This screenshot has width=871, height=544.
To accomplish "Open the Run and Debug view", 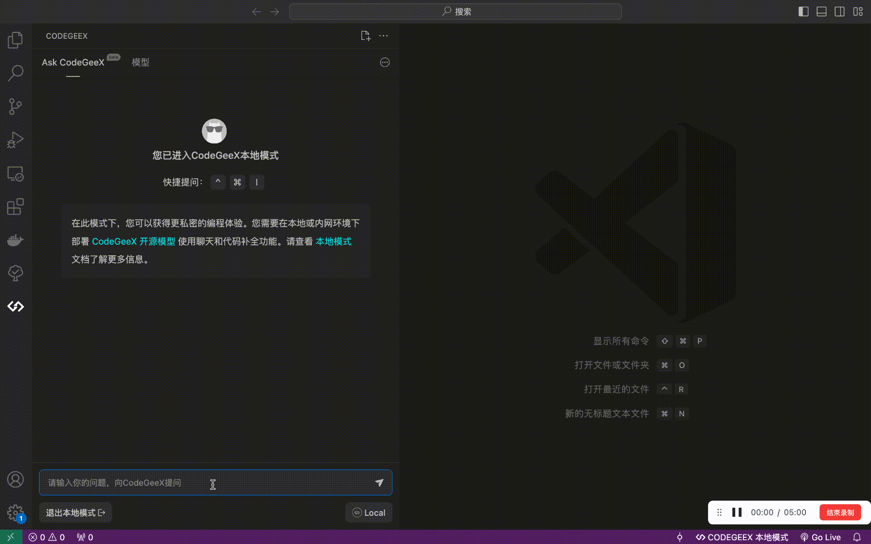I will [x=15, y=140].
